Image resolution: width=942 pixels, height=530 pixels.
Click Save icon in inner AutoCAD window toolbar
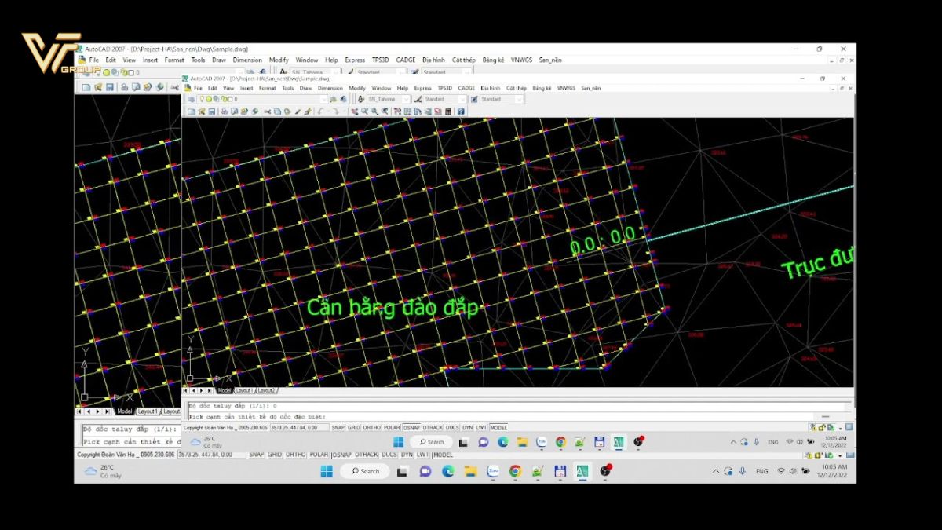tap(212, 111)
